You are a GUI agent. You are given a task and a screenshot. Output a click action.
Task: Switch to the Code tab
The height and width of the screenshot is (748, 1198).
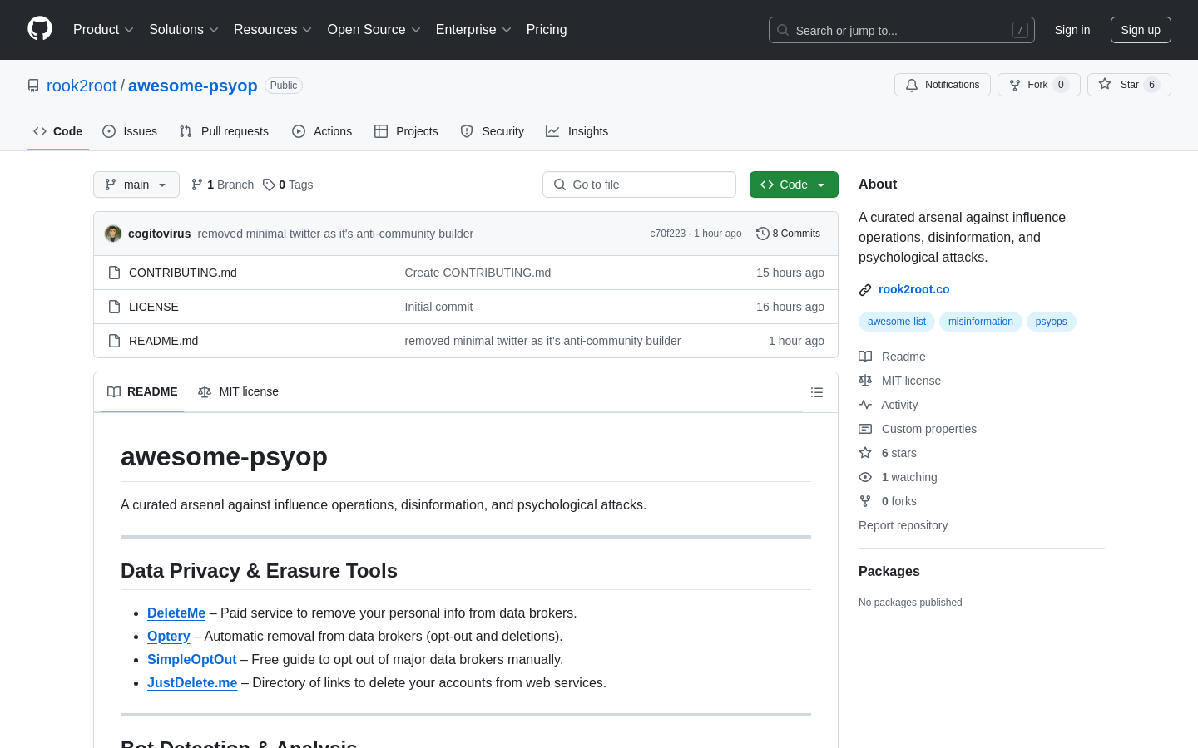(x=58, y=131)
